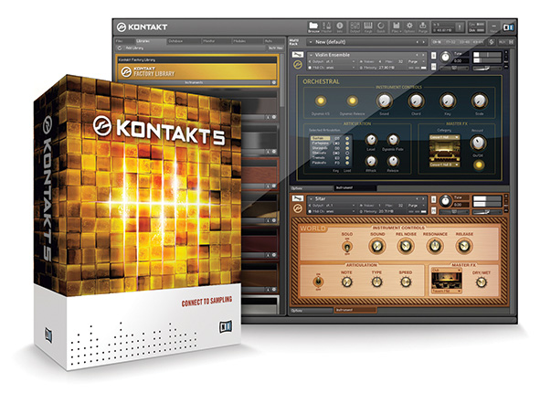Open the Files floppy-disk menu
This screenshot has height=404, width=540.
(397, 27)
